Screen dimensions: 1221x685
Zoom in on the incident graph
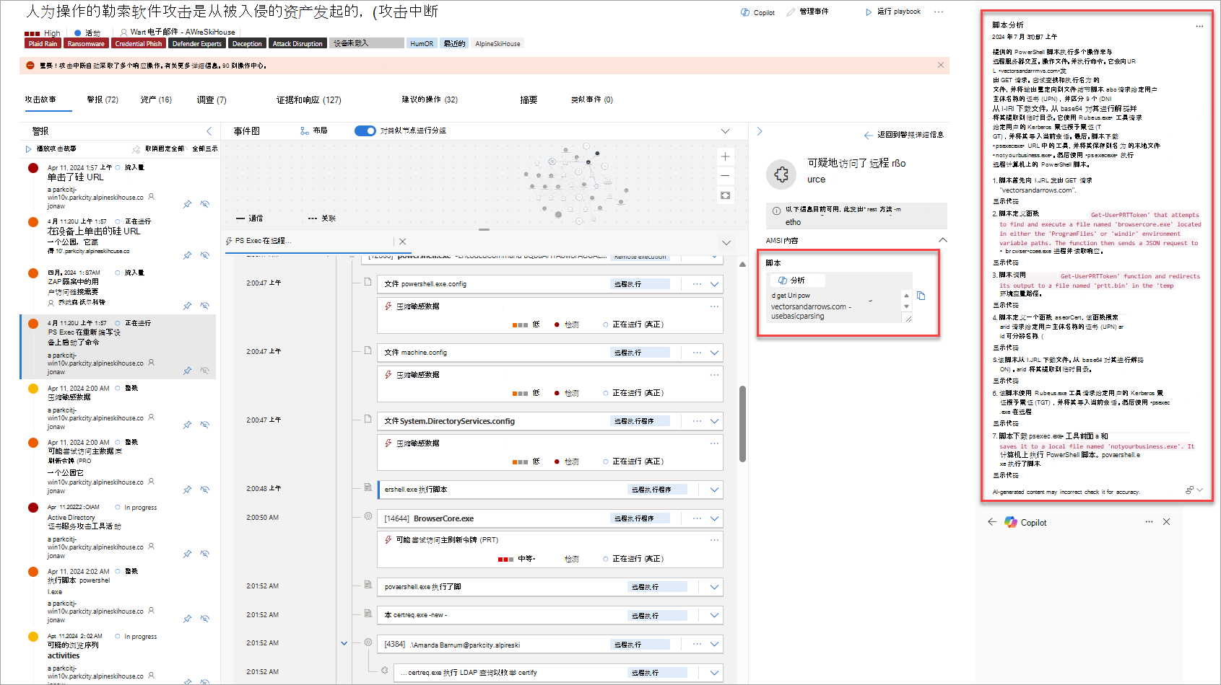tap(726, 156)
